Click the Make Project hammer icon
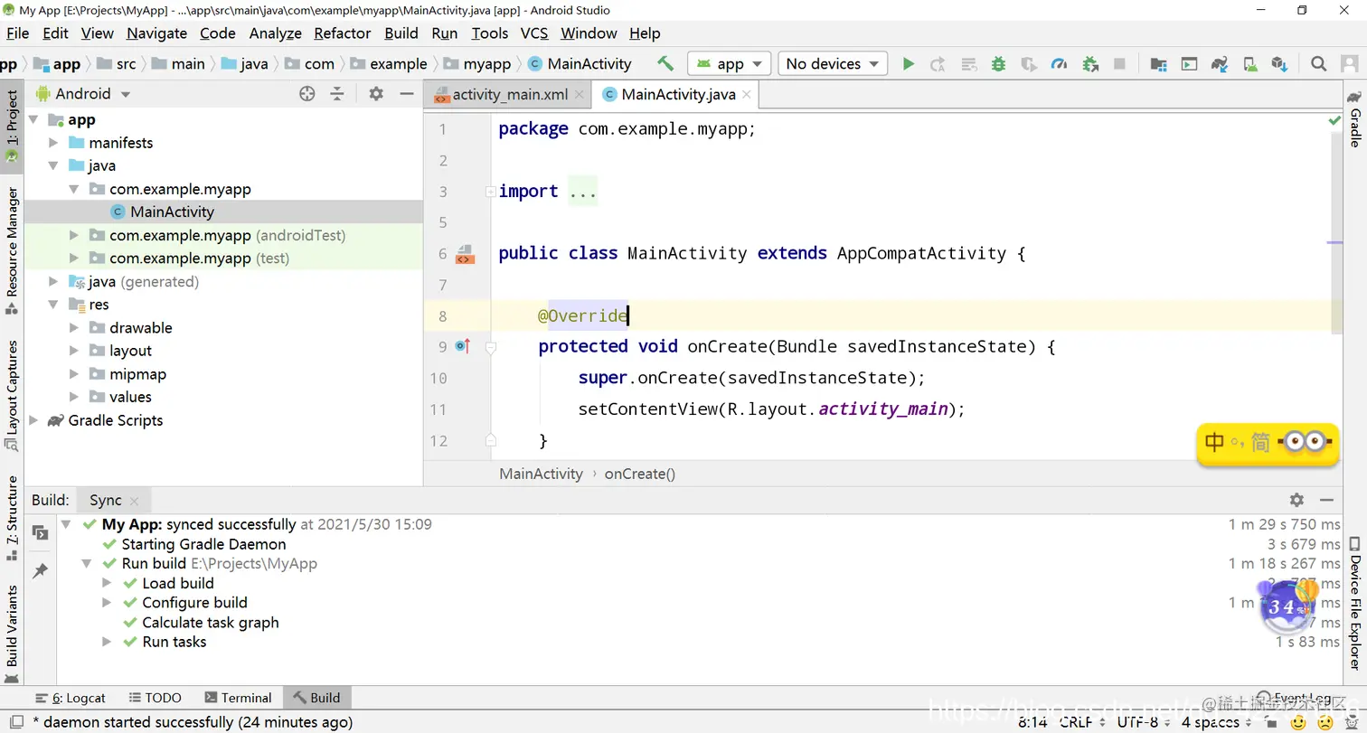Screen dimensions: 1367x733 click(665, 63)
